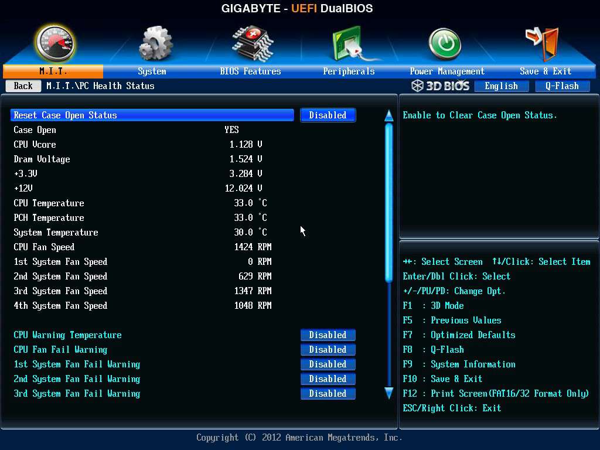Image resolution: width=600 pixels, height=450 pixels.
Task: Click the ESC/Right Click: Exit help line
Action: pos(452,408)
